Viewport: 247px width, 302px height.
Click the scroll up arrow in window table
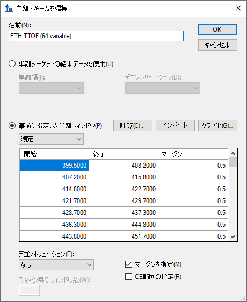point(233,153)
